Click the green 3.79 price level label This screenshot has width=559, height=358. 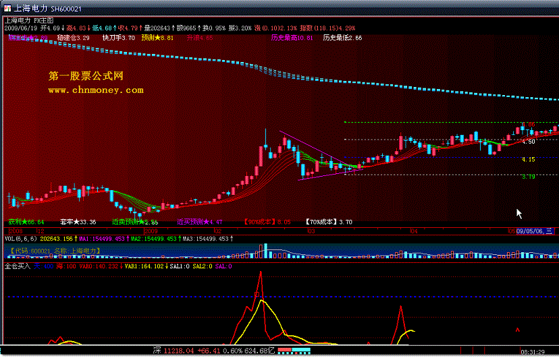[529, 177]
